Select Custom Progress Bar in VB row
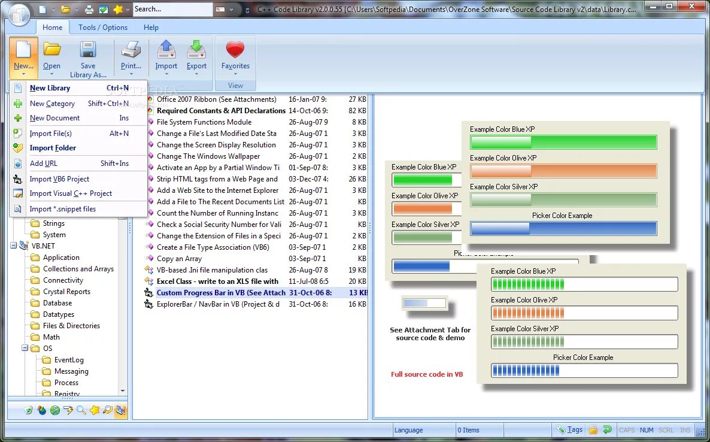This screenshot has width=710, height=442. coord(256,292)
